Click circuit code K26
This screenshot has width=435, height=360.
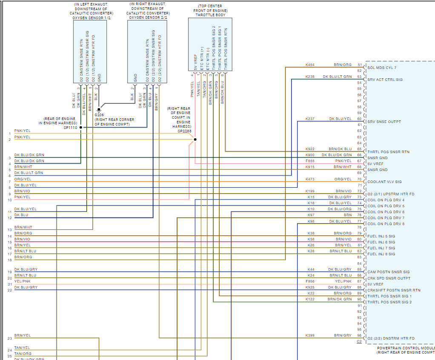(311, 245)
